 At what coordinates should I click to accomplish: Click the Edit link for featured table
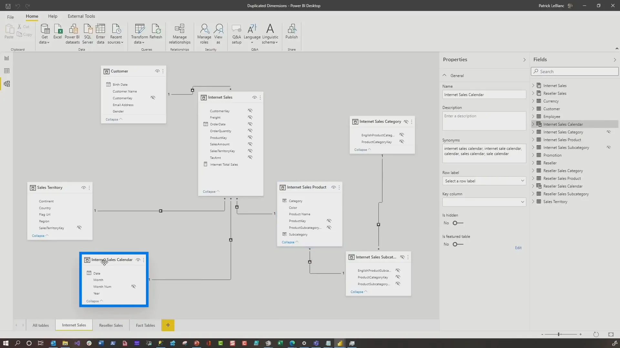click(518, 247)
